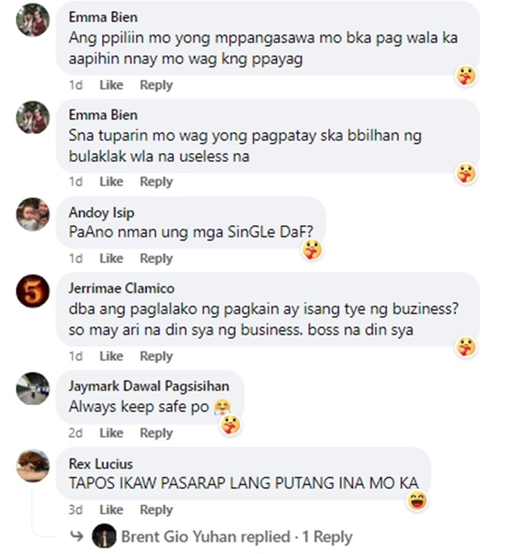Like Emma Bien's second comment
520x554 pixels.
point(112,181)
